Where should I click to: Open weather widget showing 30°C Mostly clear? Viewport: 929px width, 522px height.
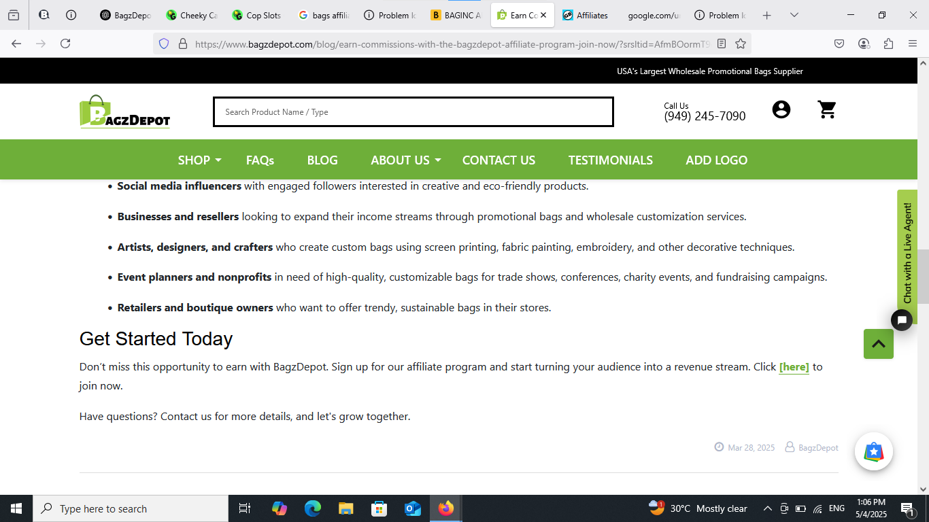coord(698,508)
